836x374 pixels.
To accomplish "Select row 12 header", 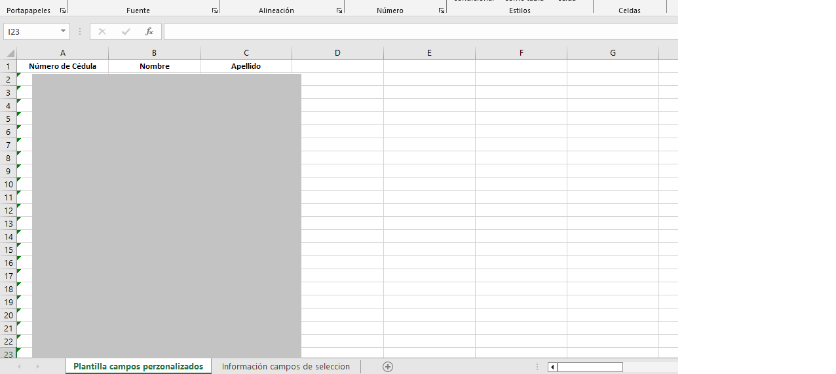I will point(9,210).
